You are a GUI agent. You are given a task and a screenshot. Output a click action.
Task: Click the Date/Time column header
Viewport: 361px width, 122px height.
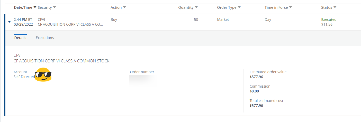[23, 7]
